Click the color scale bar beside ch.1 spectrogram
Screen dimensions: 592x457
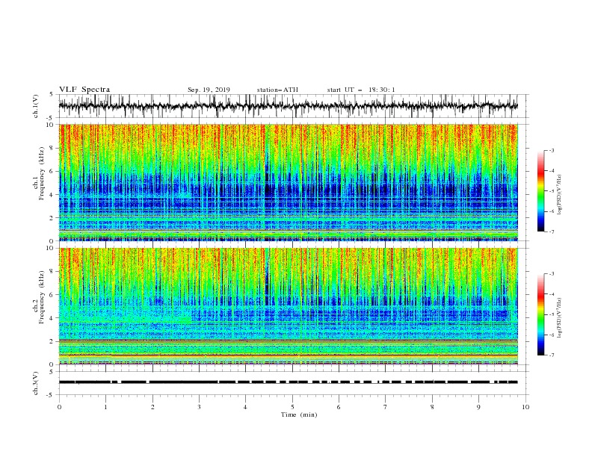pos(540,191)
